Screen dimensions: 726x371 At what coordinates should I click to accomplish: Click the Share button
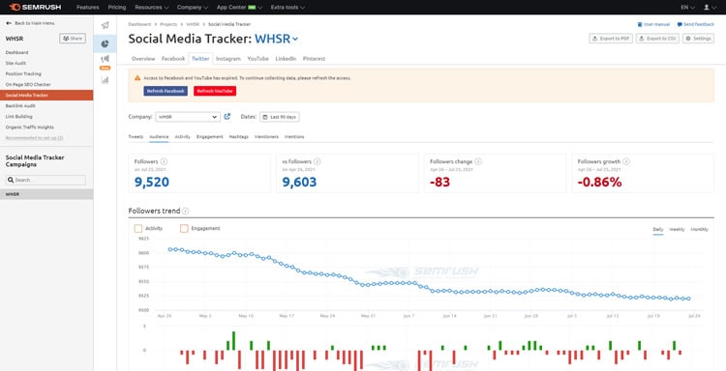click(73, 39)
